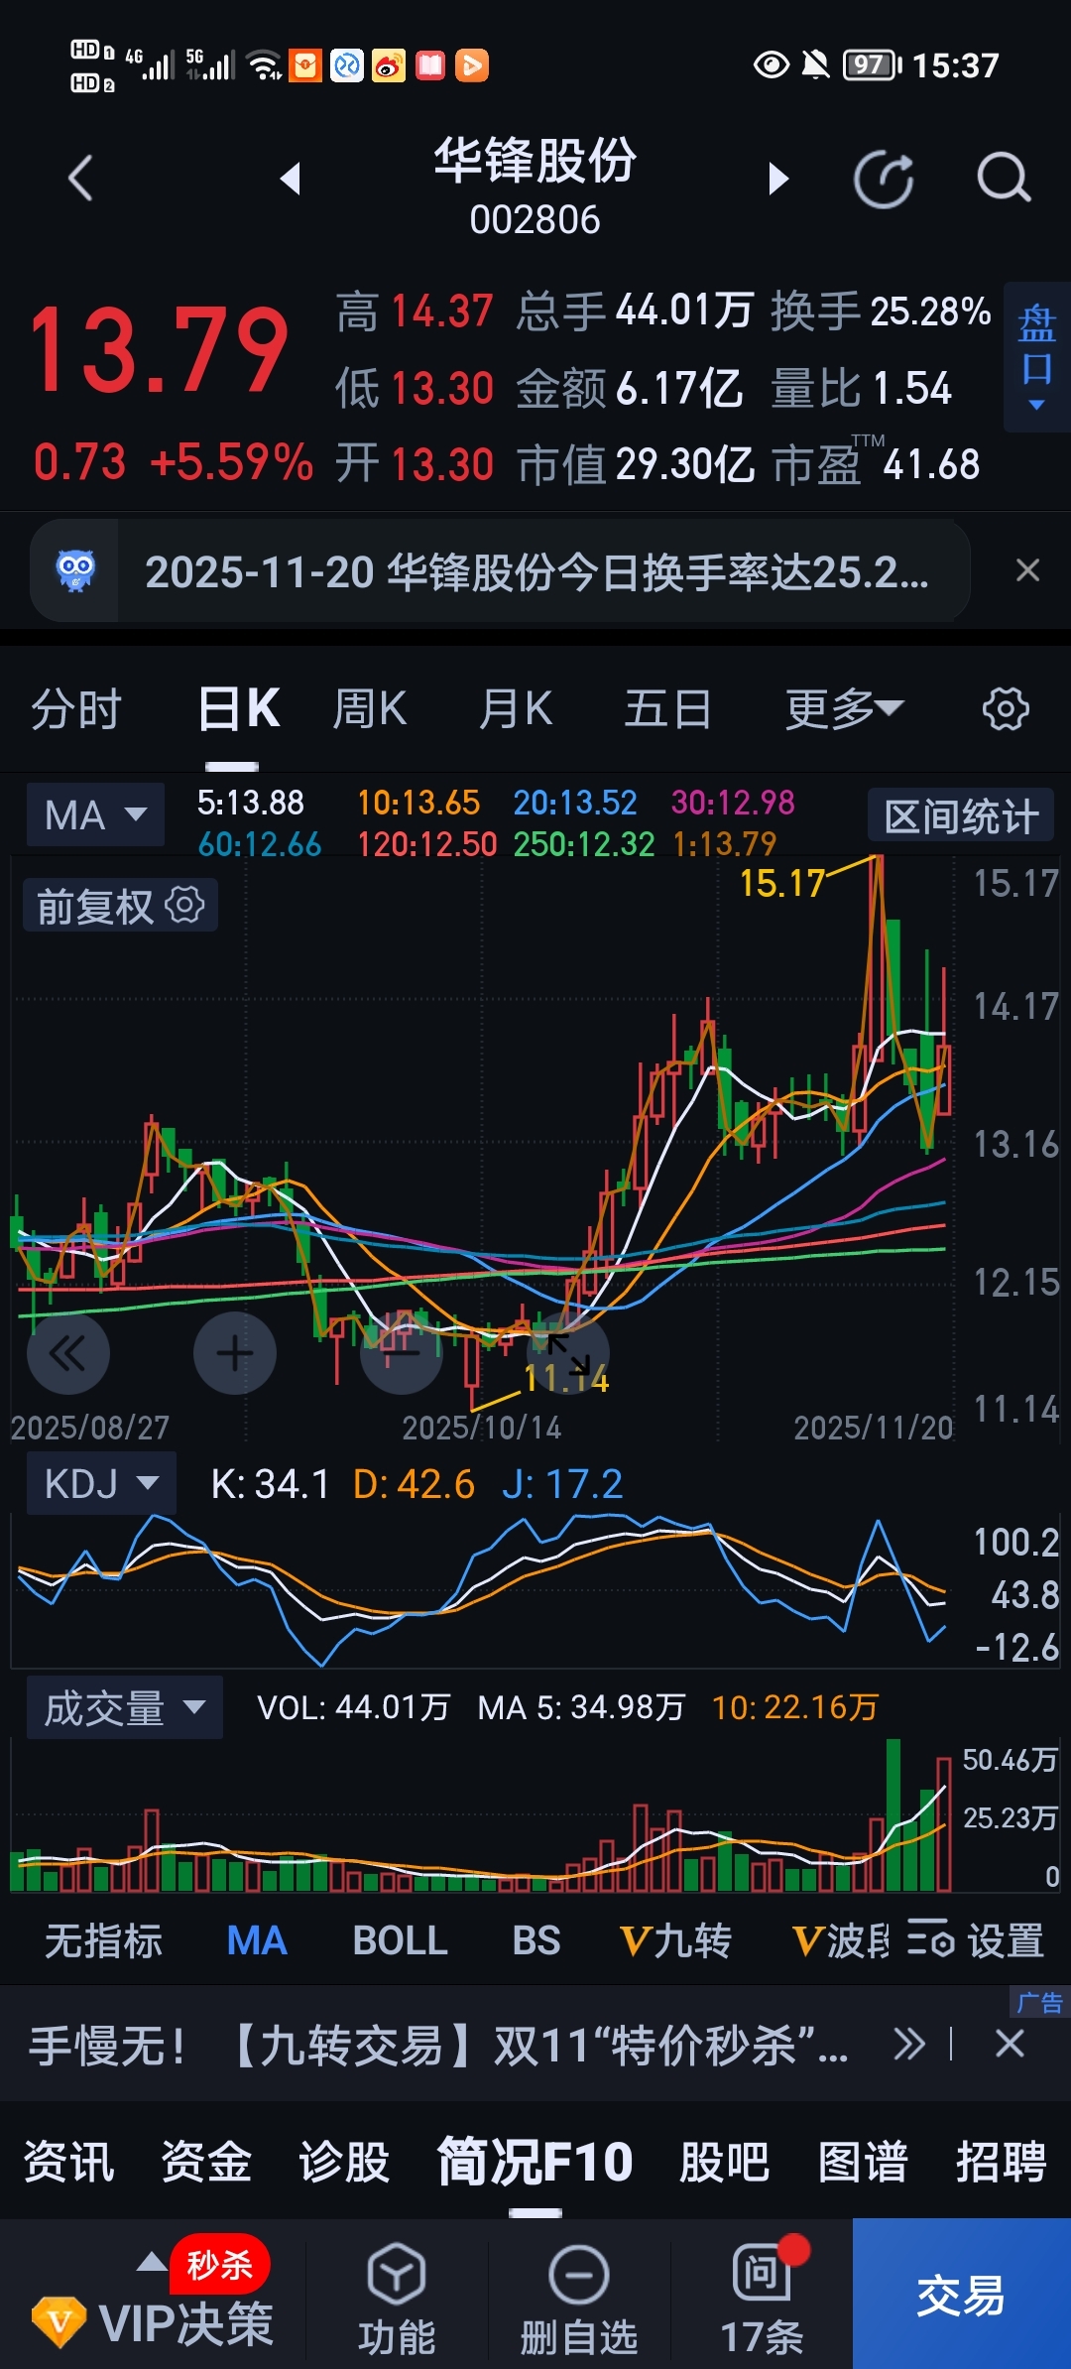Select the 周K chart tab
Screen dimensions: 1071x2369
click(370, 709)
